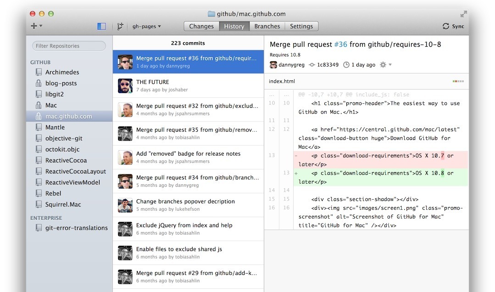Click the commit hash node icon
This screenshot has width=495, height=292.
coord(312,65)
